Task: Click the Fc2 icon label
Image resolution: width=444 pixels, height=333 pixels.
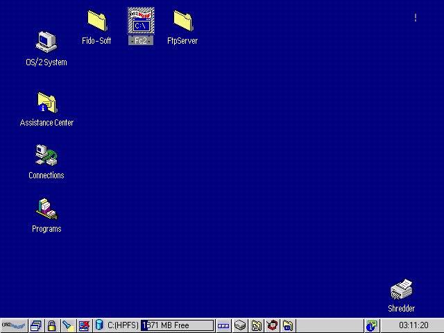Action: point(141,40)
